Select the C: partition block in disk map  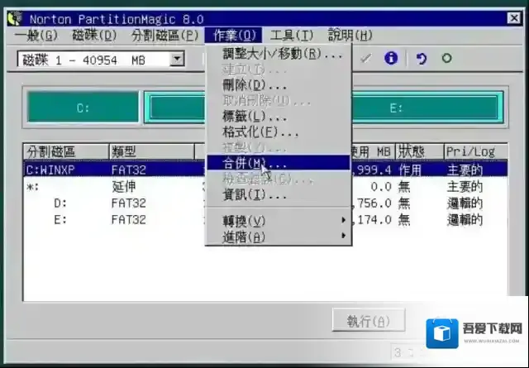coord(83,108)
